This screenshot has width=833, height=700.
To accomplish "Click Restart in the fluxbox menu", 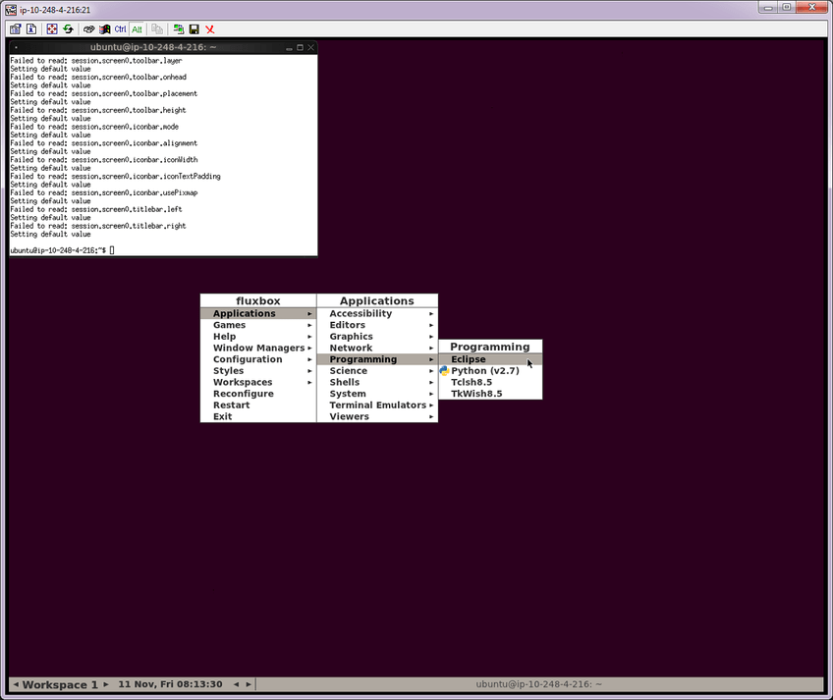I will pos(231,404).
